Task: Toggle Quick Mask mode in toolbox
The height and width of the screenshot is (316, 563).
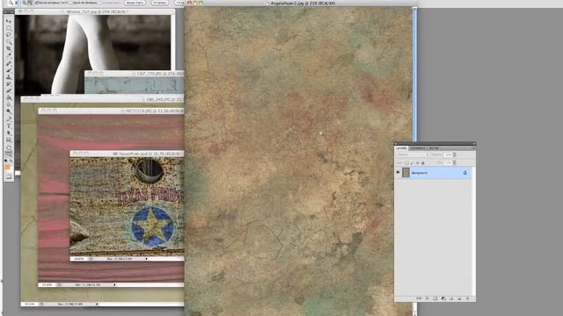Action: [x=8, y=177]
